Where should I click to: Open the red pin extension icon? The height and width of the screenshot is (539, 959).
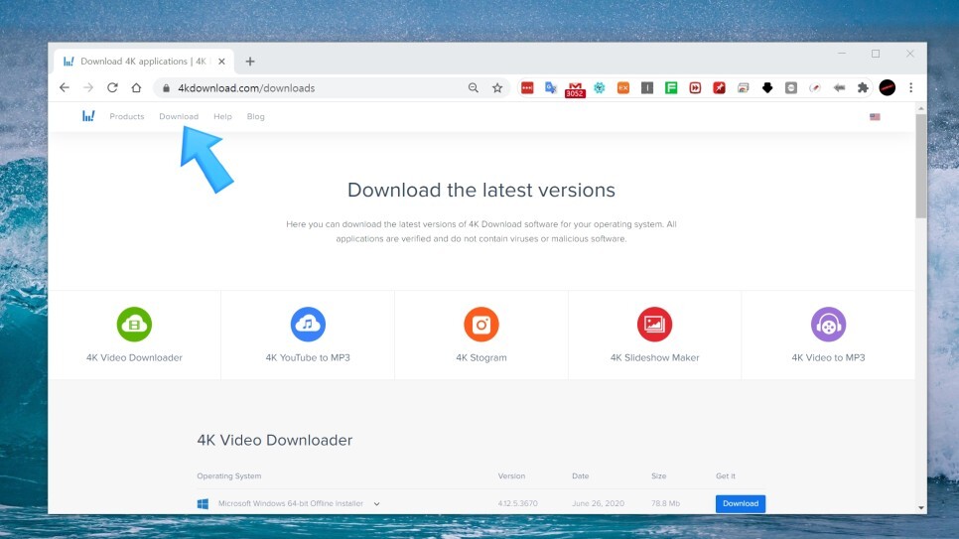[x=719, y=88]
